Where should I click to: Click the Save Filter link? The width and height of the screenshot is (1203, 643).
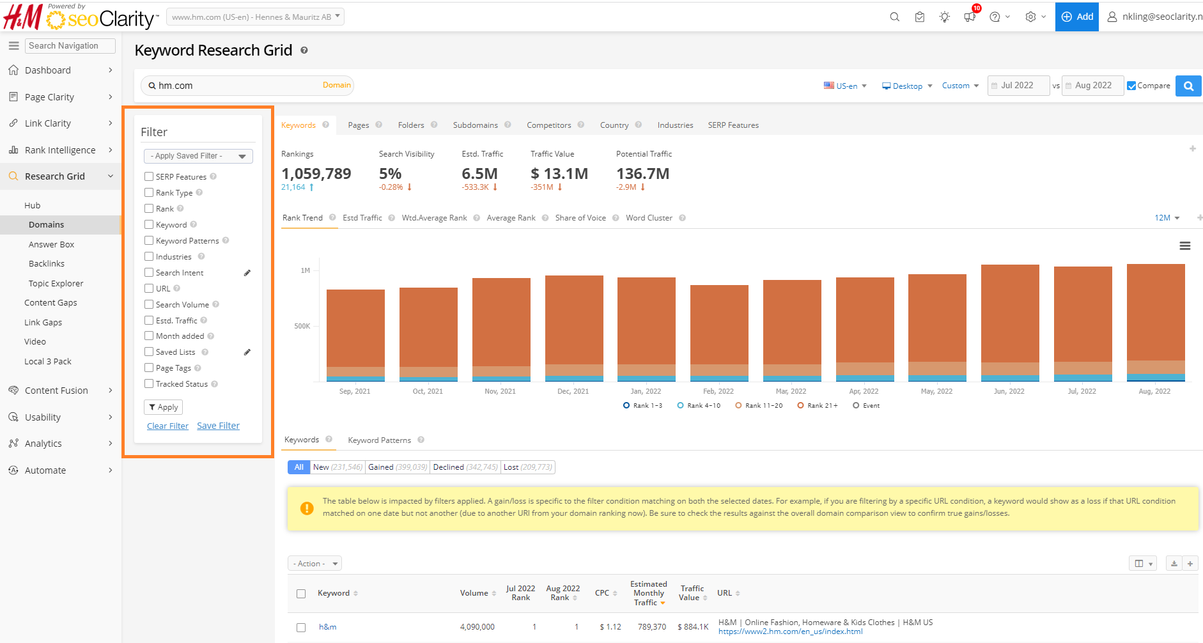point(218,426)
